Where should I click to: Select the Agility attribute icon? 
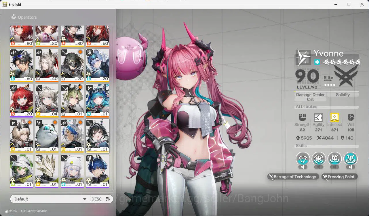click(x=318, y=117)
